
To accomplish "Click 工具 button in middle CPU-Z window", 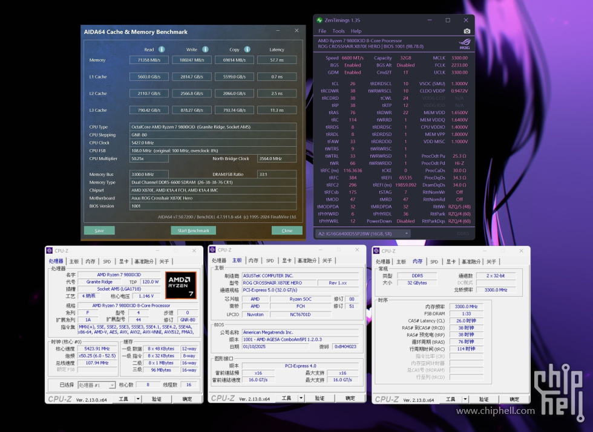I will pos(286,398).
